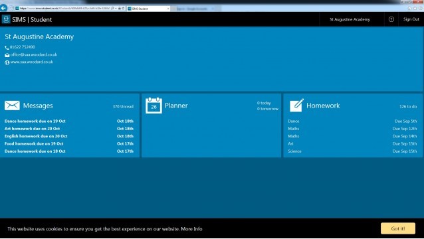Screen dimensions: 424x239
Task: Go back with the browser back arrow
Action: click(3, 8)
